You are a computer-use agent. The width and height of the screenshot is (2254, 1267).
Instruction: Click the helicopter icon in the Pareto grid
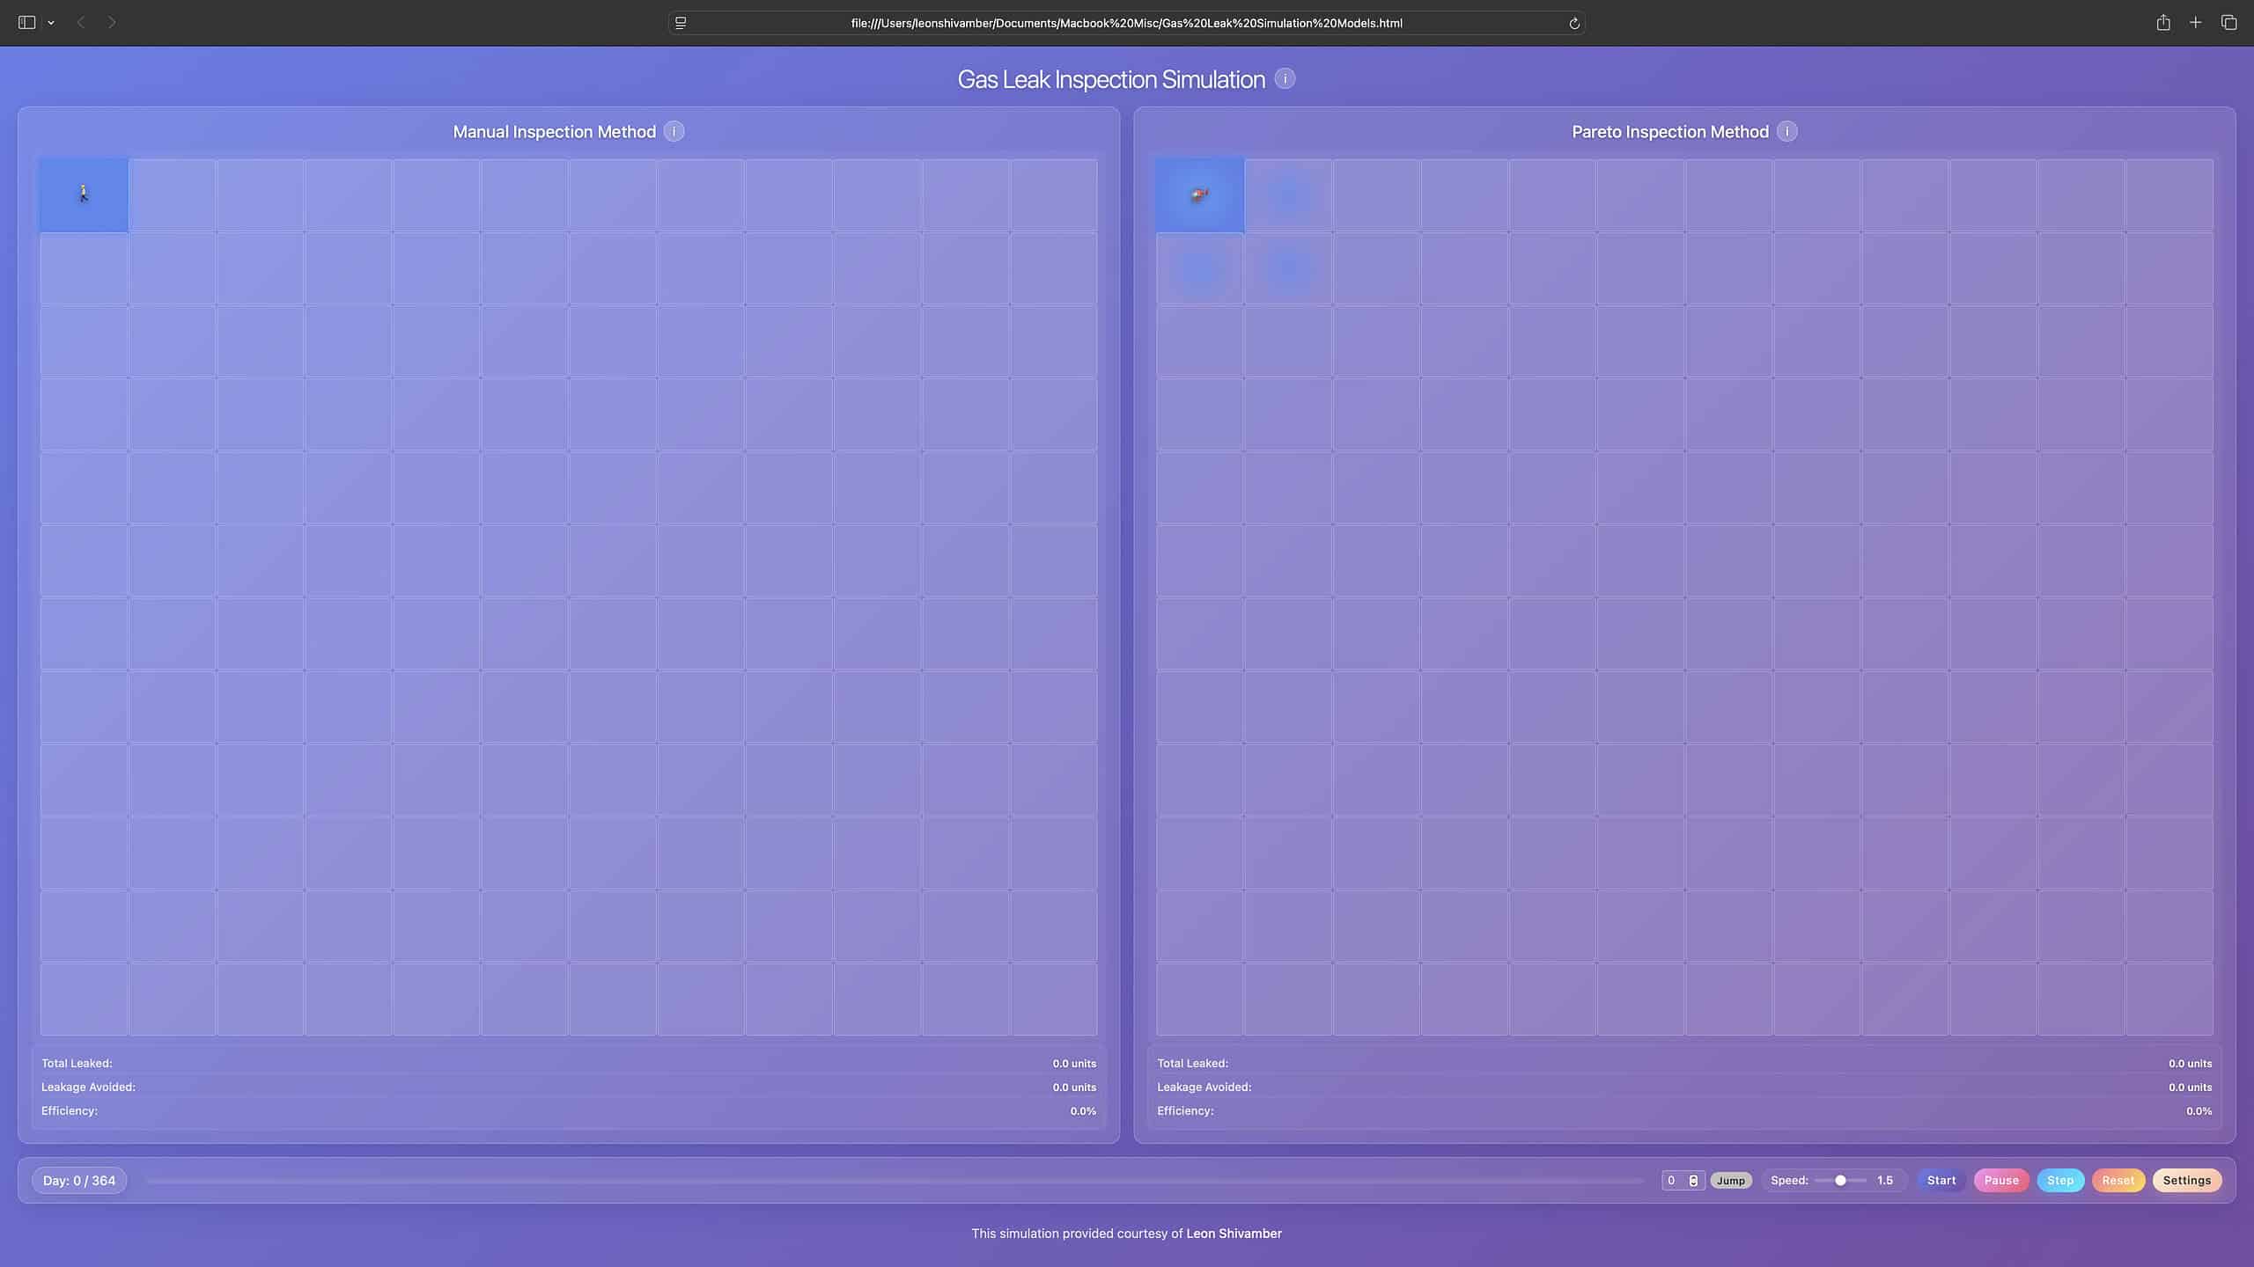(x=1199, y=194)
